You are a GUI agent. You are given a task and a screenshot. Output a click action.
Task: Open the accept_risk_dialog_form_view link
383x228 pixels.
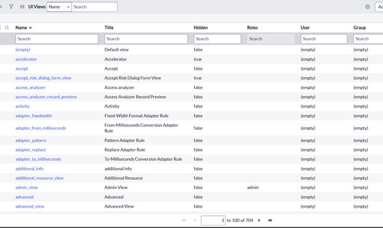(x=43, y=78)
